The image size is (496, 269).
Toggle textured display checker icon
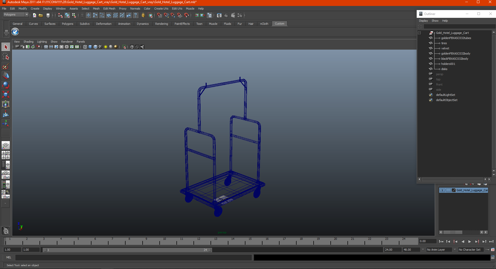(x=100, y=47)
